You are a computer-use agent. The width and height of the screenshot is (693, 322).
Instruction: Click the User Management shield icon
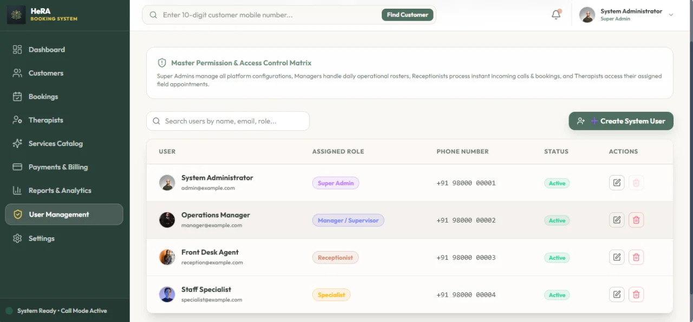(x=18, y=214)
